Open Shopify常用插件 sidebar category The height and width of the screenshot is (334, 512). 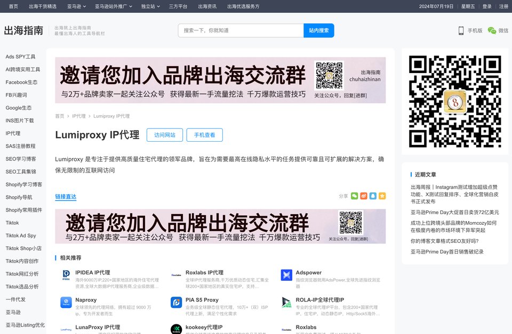[24, 210]
